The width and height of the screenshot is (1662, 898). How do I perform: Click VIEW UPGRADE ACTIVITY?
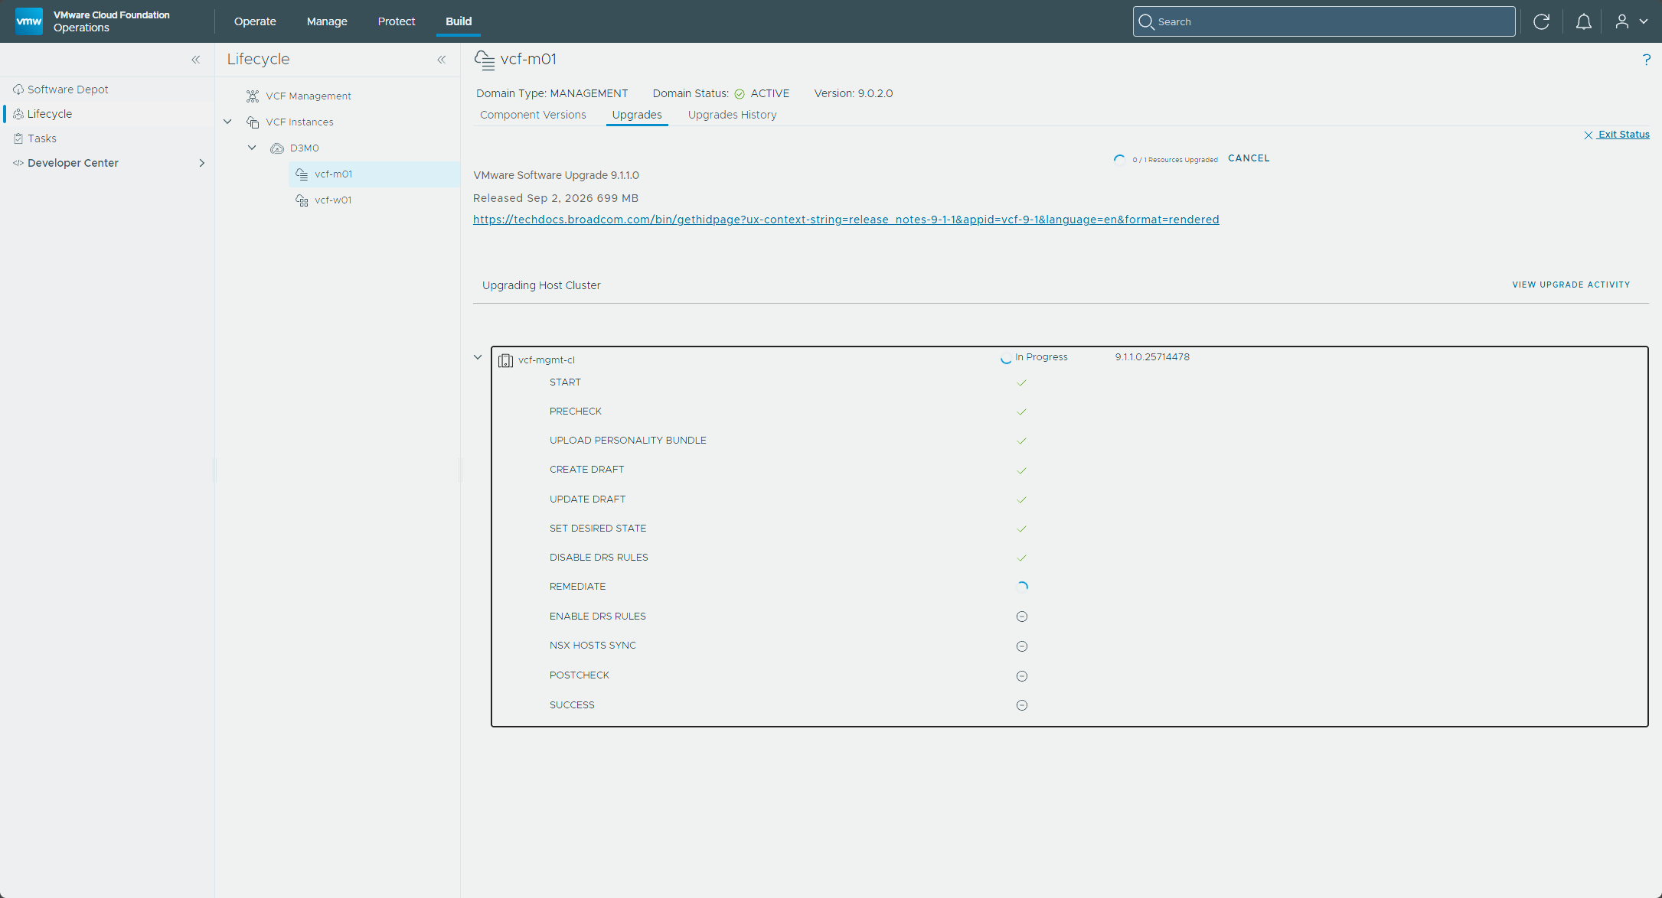pos(1571,285)
